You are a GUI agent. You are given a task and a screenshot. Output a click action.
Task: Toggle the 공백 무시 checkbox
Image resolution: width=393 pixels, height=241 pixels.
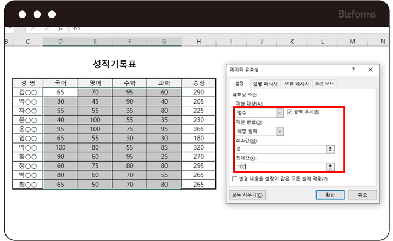tap(290, 112)
